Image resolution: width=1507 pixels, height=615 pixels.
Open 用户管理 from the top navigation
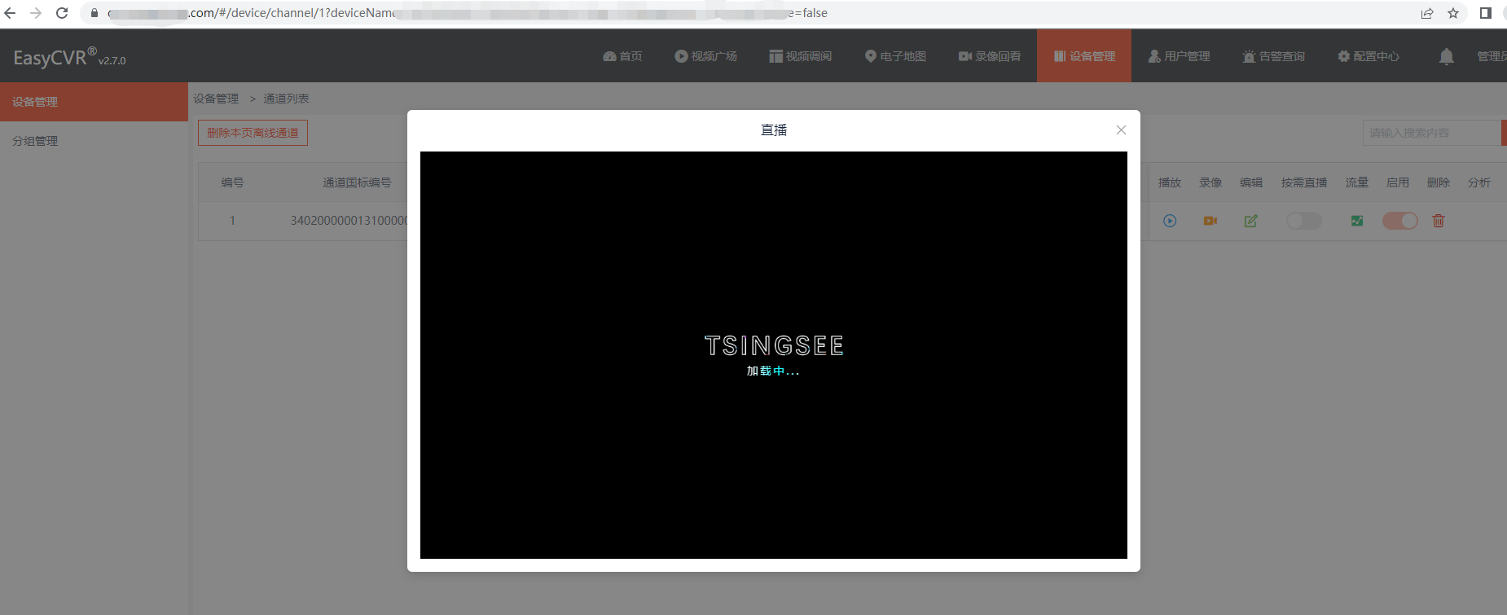[1179, 56]
